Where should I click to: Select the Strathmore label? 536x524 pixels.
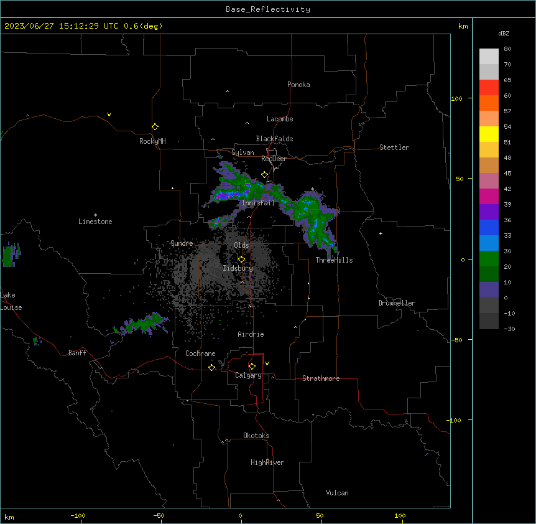click(321, 378)
